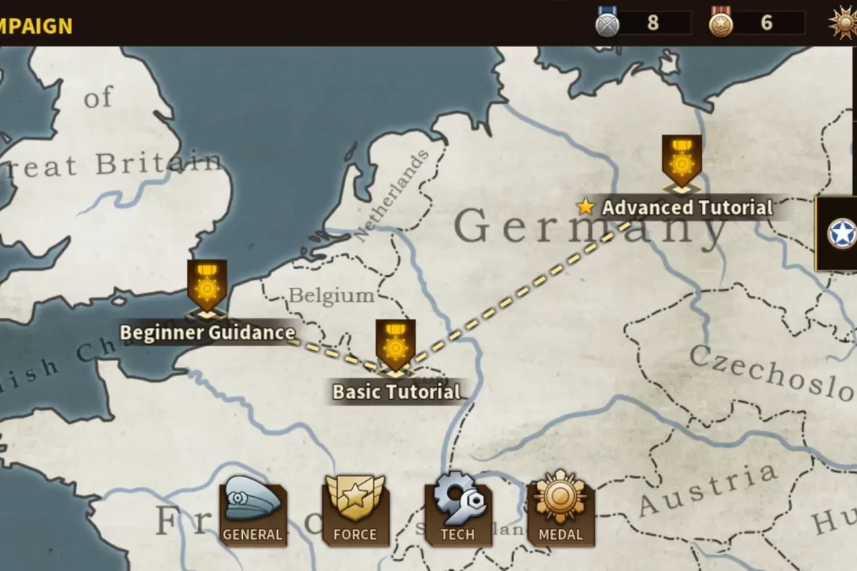This screenshot has width=857, height=571.
Task: Open the Tech menu with the gear and wrench icon
Action: tap(458, 509)
